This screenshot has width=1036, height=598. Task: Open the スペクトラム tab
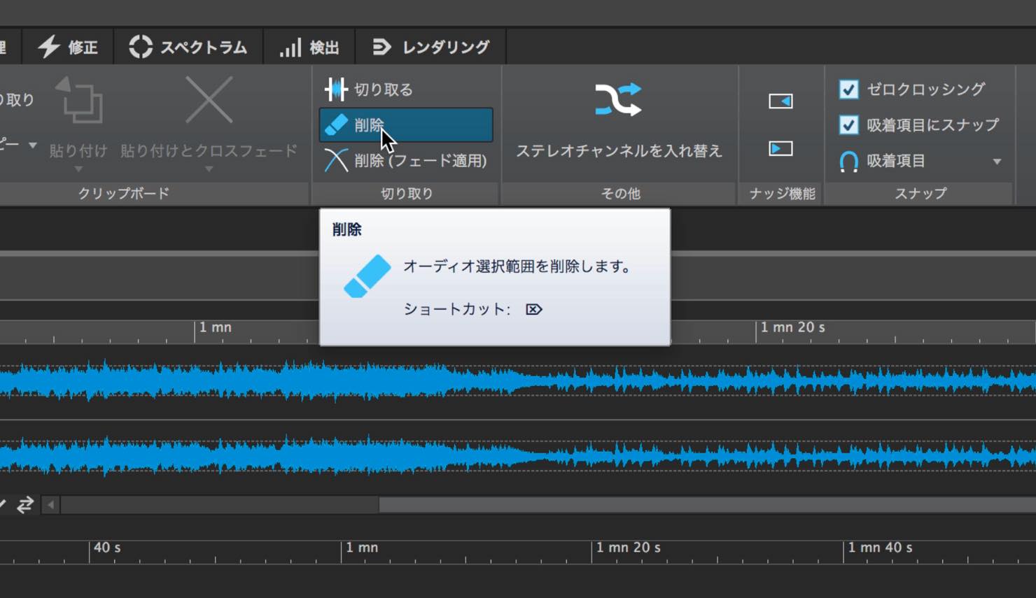click(x=188, y=48)
